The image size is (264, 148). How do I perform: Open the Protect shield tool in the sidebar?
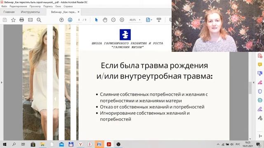click(x=260, y=91)
